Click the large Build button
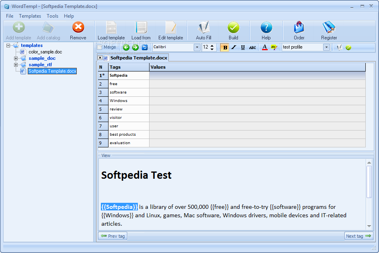 click(x=234, y=31)
